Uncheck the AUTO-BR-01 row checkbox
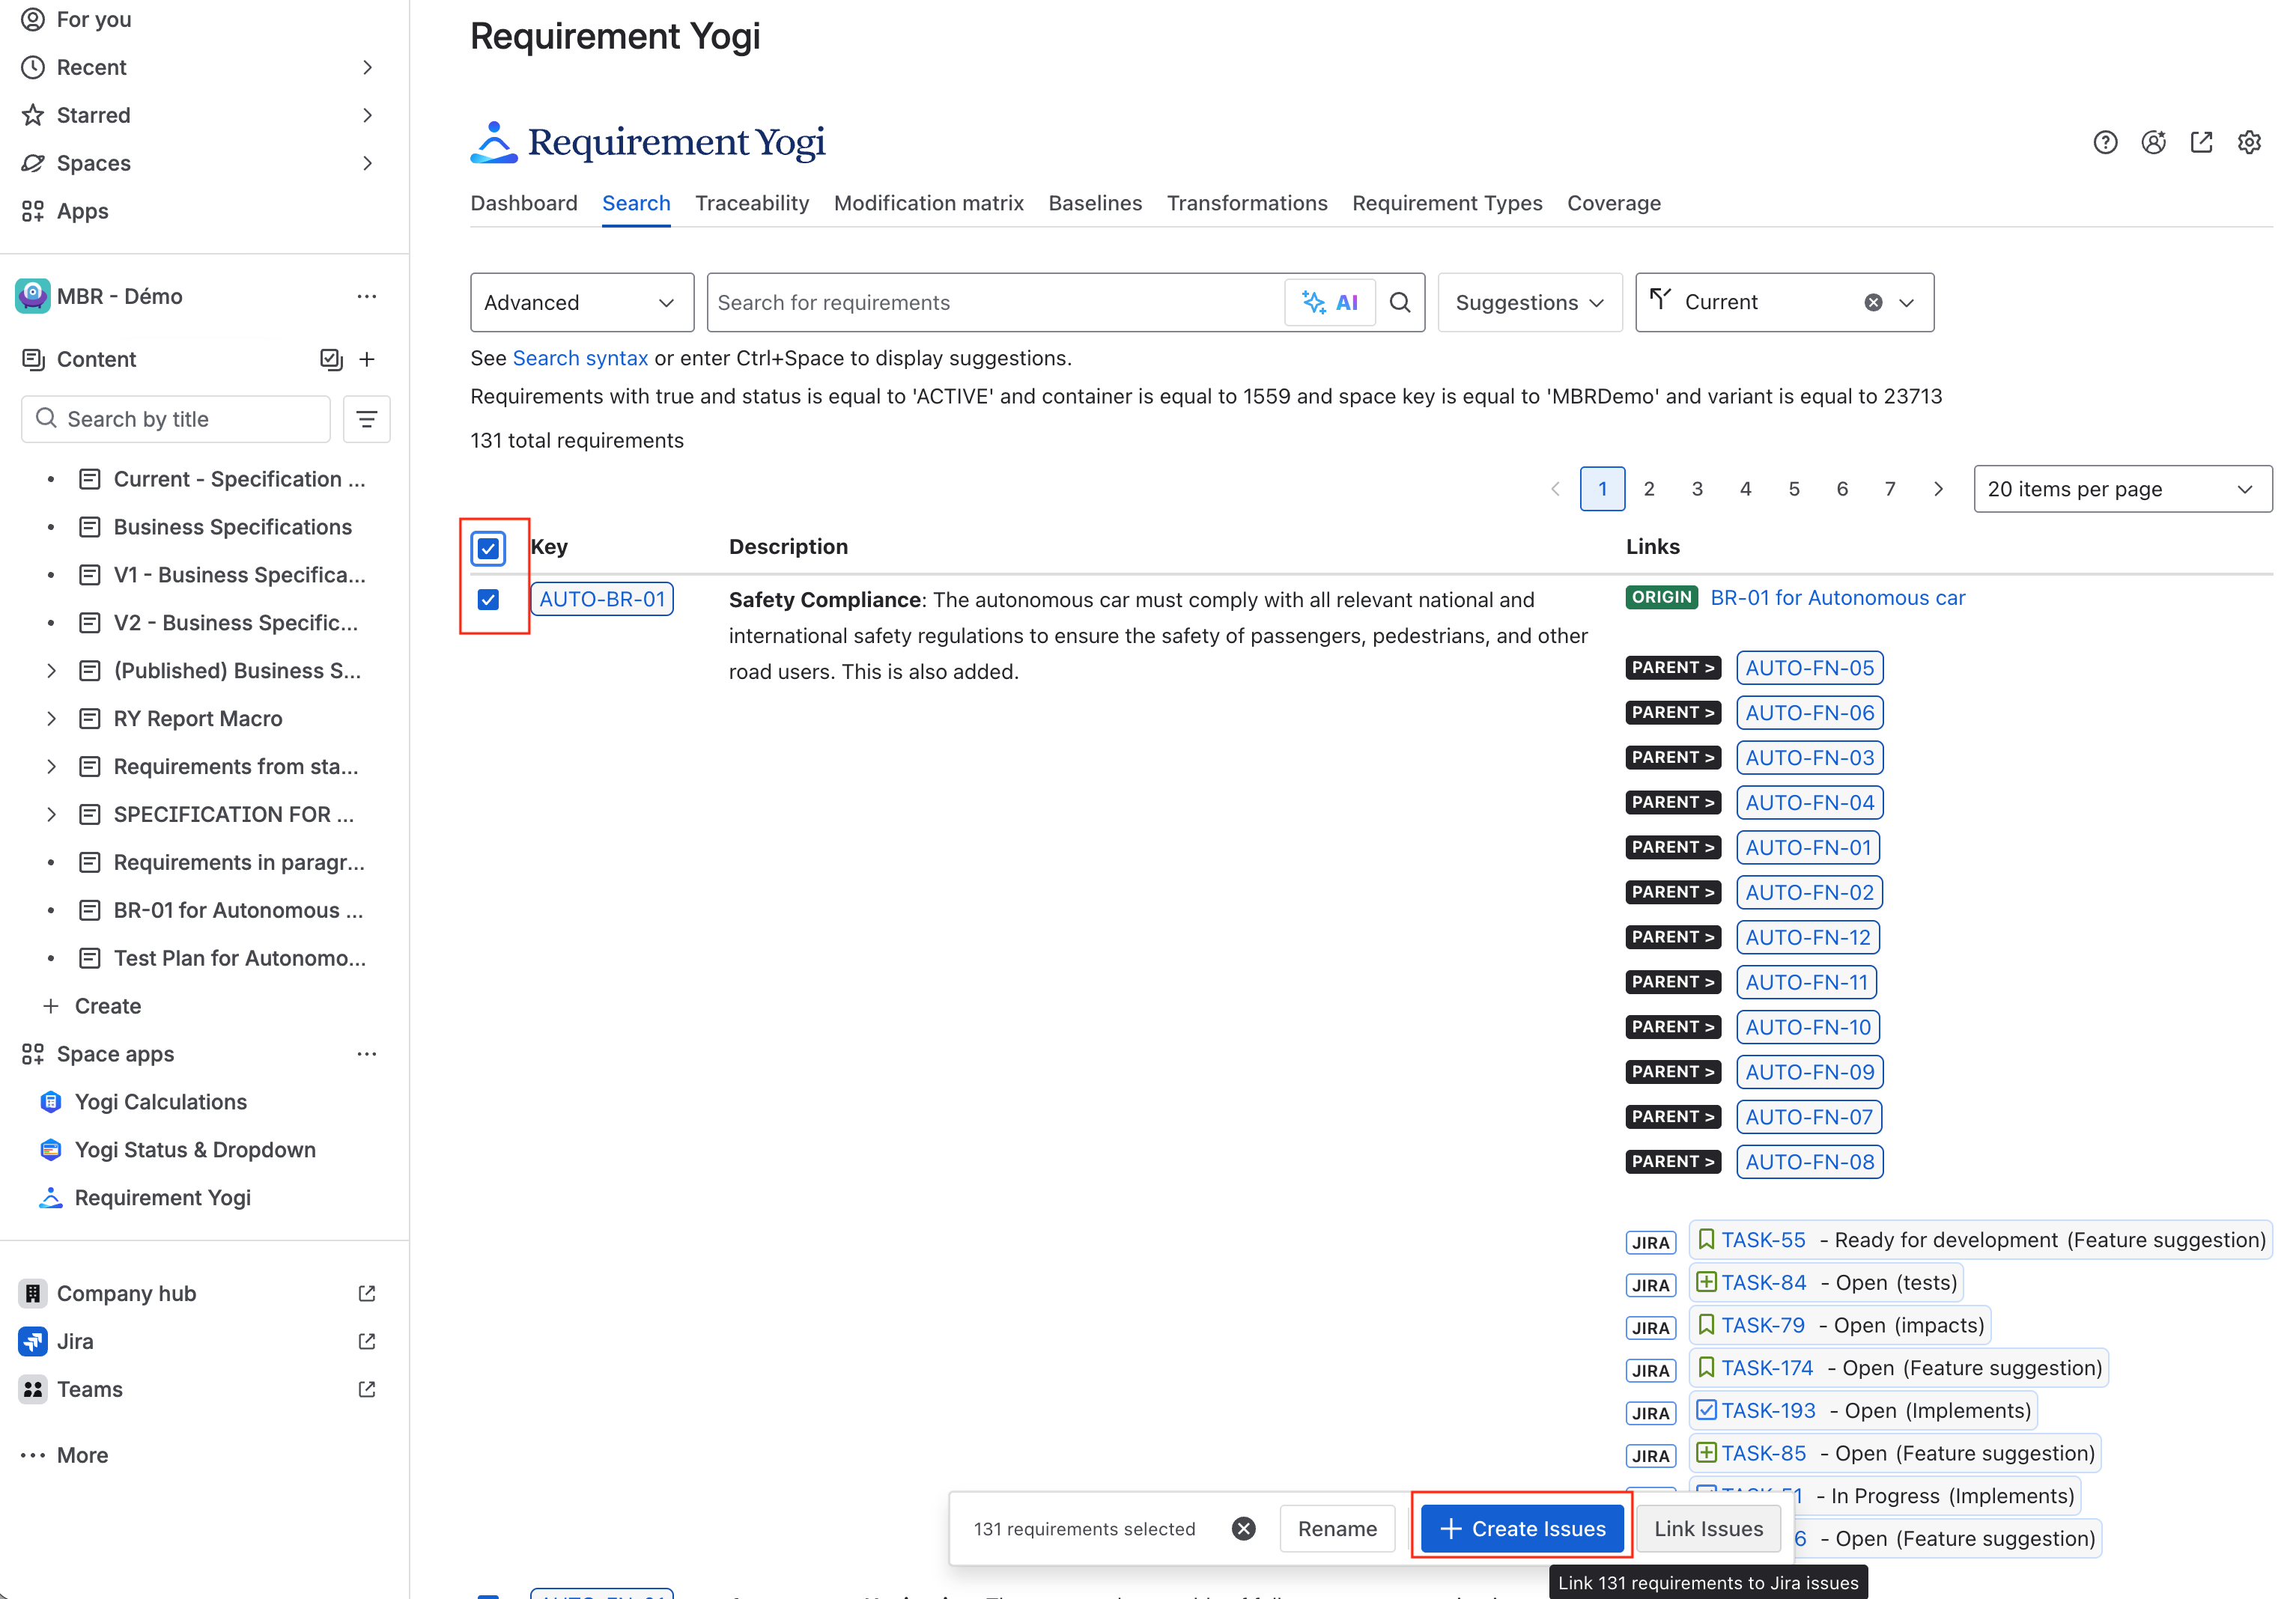The height and width of the screenshot is (1599, 2296). pos(488,600)
